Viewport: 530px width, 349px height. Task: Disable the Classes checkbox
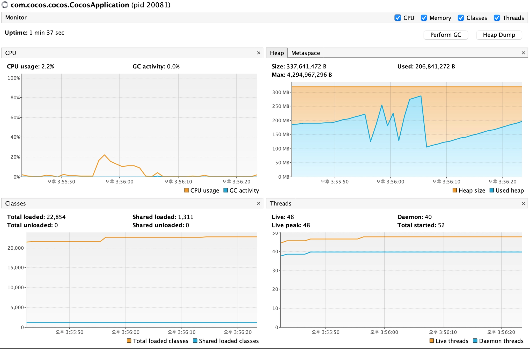(x=461, y=18)
